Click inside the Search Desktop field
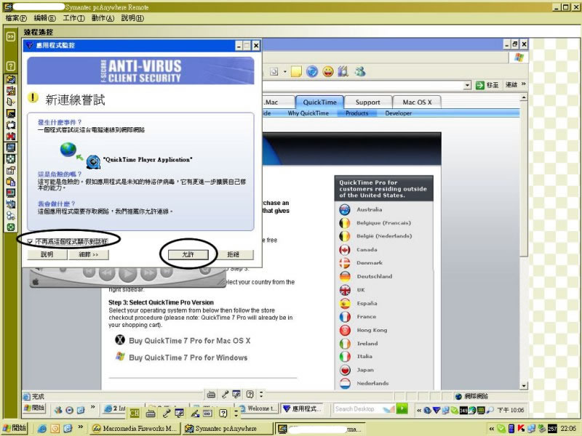 [x=363, y=408]
